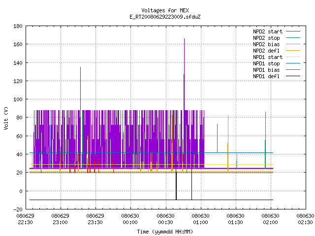The image size is (315, 236).
Task: Click the orange spike between 01:00 and 01:30
Action: (x=228, y=143)
